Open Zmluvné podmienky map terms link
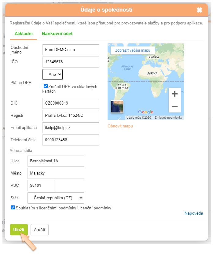The image size is (213, 258). coord(168,117)
